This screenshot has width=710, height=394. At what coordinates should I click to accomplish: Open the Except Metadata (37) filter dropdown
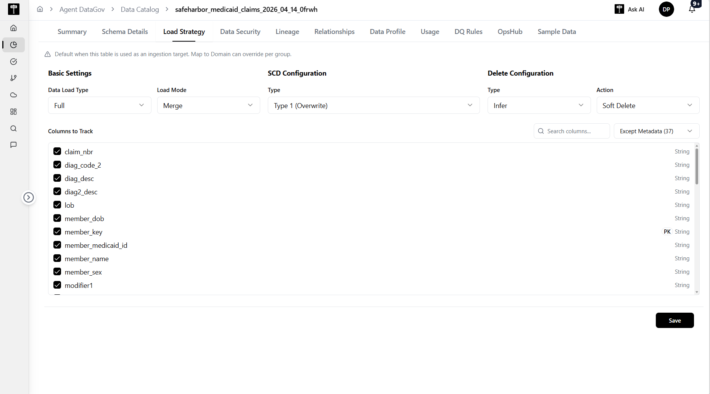tap(656, 131)
